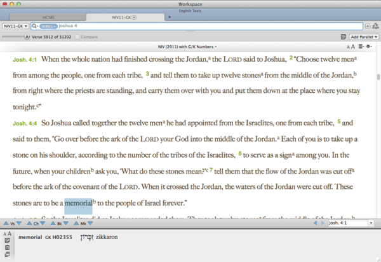
Task: Go to next chapter with Ch down arrow
Action: point(43,223)
